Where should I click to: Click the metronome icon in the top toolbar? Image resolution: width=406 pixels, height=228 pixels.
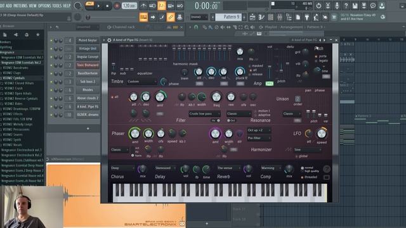tap(143, 6)
